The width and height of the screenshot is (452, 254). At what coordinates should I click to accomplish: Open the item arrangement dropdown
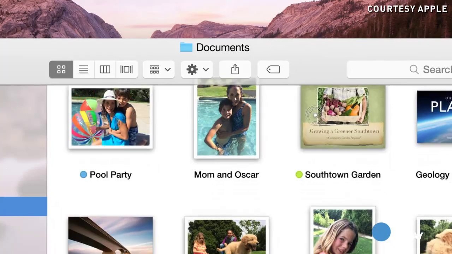[x=159, y=69]
